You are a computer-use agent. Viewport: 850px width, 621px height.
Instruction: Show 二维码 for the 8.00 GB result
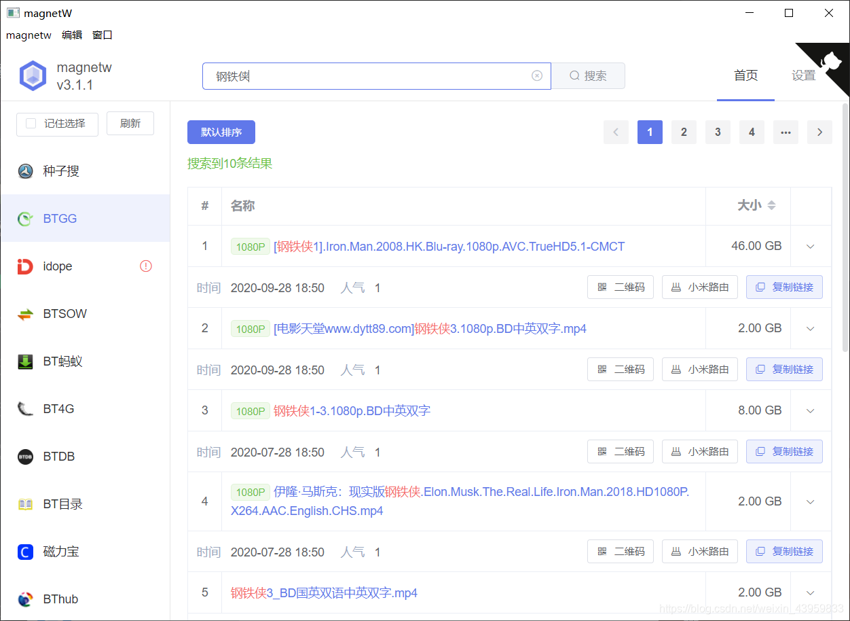point(621,452)
